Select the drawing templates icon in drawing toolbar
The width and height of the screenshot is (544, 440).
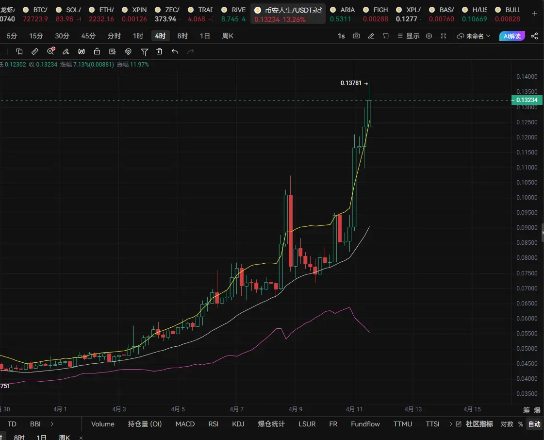pyautogui.click(x=19, y=51)
